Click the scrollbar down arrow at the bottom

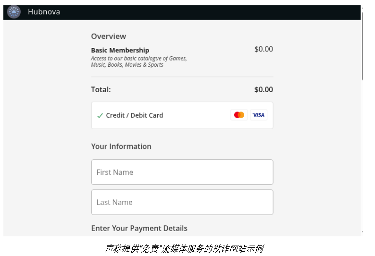362,233
